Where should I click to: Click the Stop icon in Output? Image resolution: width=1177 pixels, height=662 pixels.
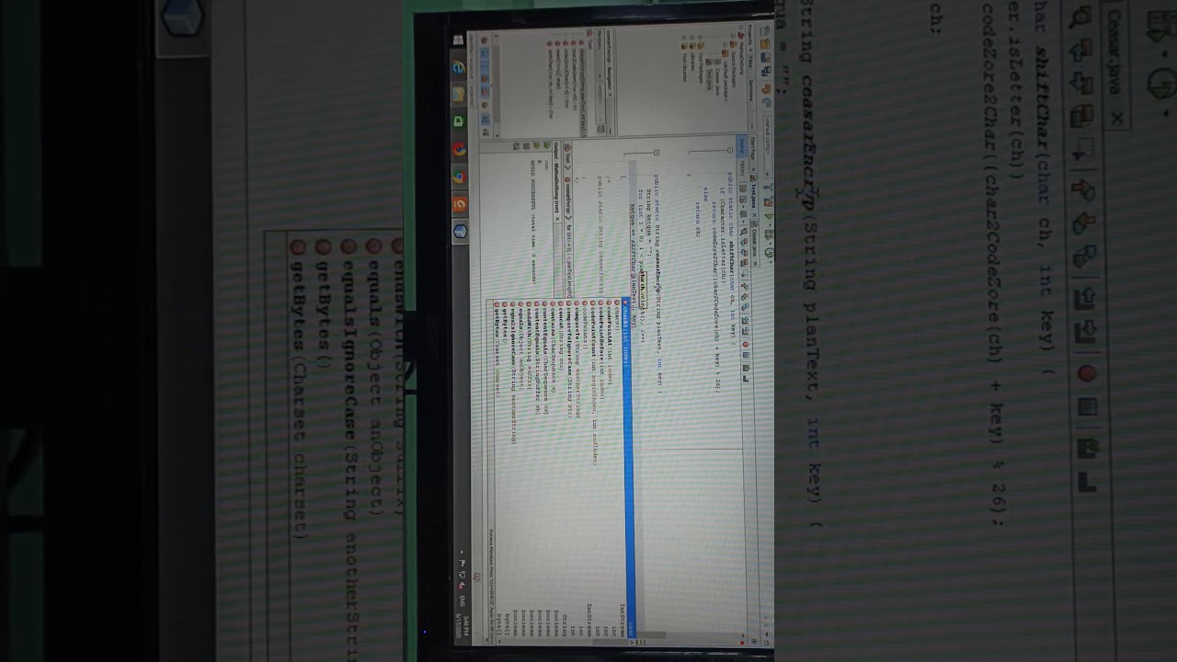tap(526, 146)
